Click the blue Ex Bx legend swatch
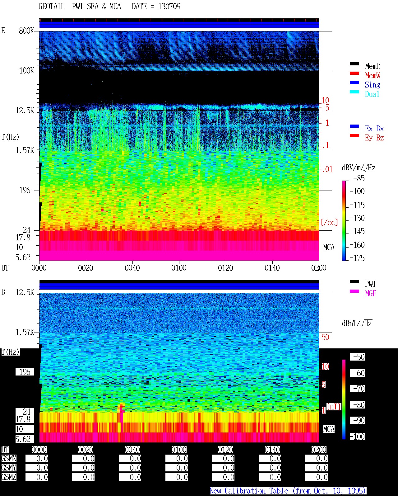398x496 pixels. click(x=354, y=126)
